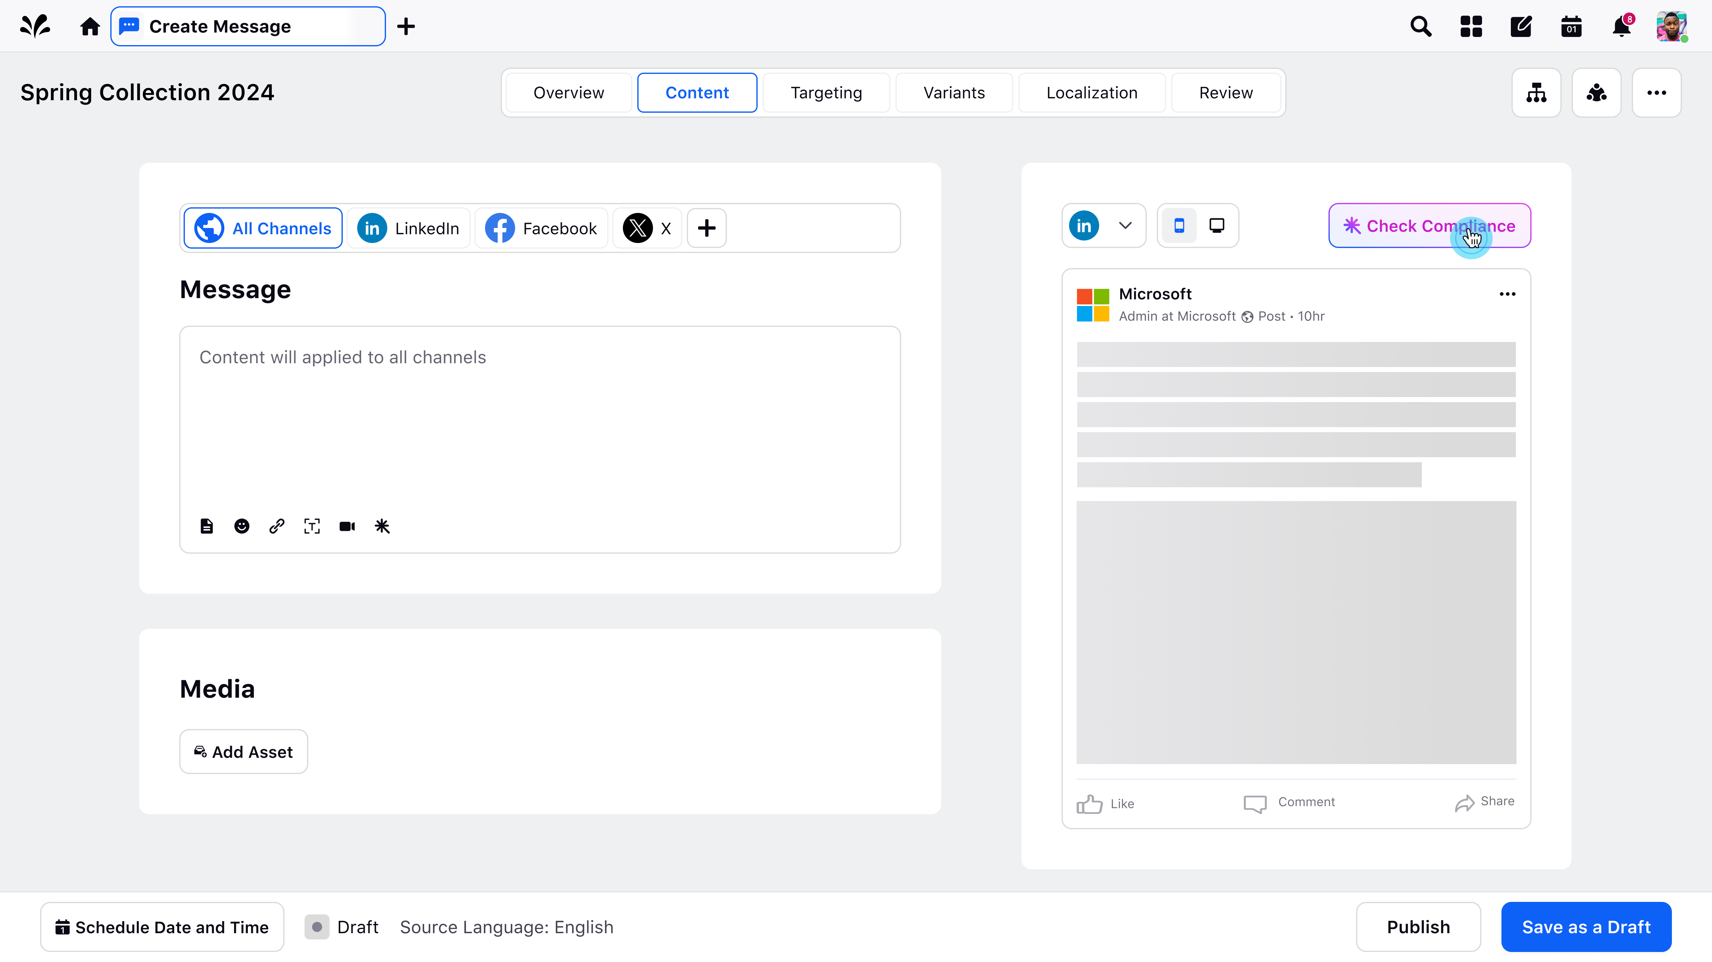Attach a link using the link icon
This screenshot has width=1712, height=962.
click(276, 526)
